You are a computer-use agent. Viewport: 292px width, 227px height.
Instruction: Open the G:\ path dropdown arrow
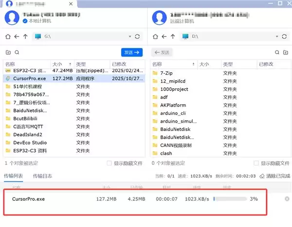point(130,36)
